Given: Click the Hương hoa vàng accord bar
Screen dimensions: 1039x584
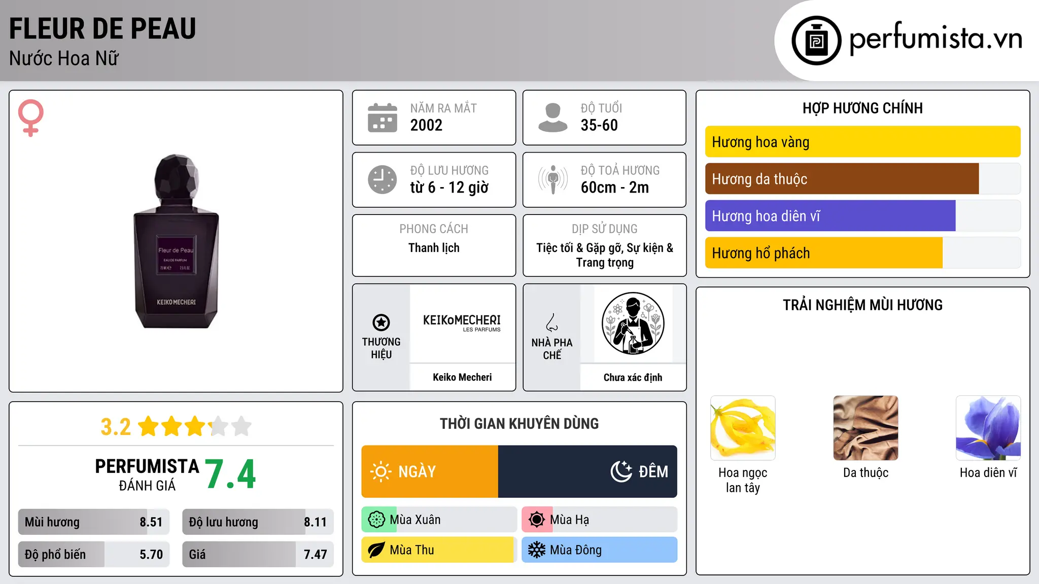Looking at the screenshot, I should (x=862, y=142).
